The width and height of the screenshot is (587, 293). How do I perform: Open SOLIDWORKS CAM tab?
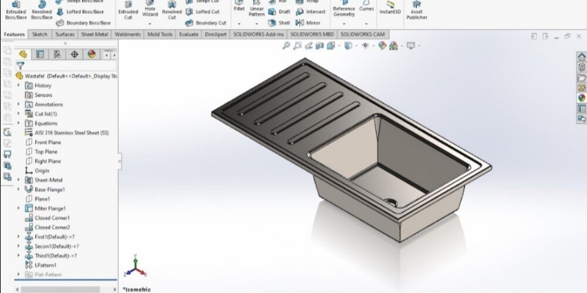coord(363,35)
